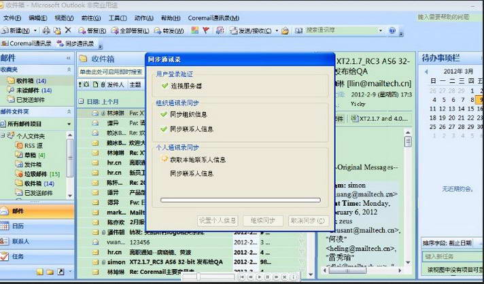The width and height of the screenshot is (484, 284).
Task: Switch to the 任务 tasks pane
Action: (37, 256)
